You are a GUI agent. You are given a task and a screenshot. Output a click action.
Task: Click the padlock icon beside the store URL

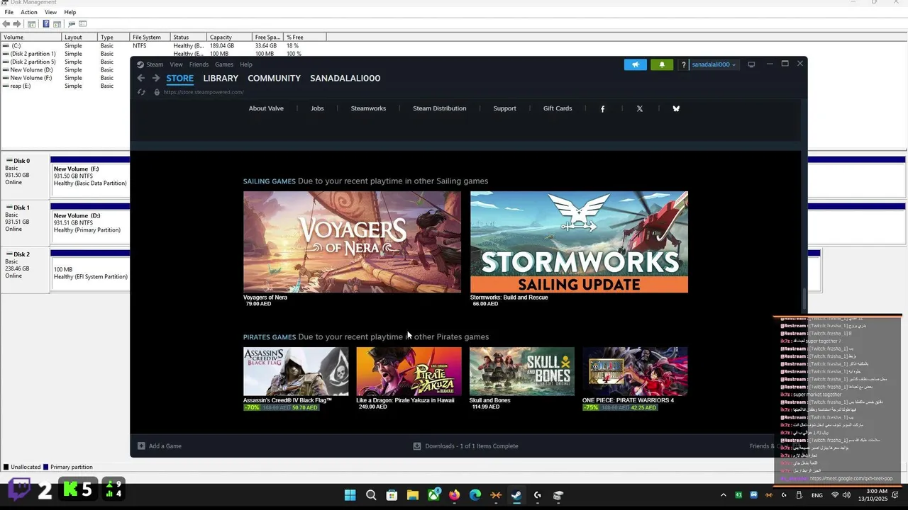[157, 92]
